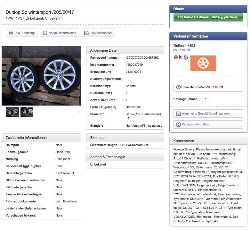Open Verkaufsinformation below the terms button
Image resolution: width=250 pixels, height=230 pixels.
pyautogui.click(x=208, y=124)
